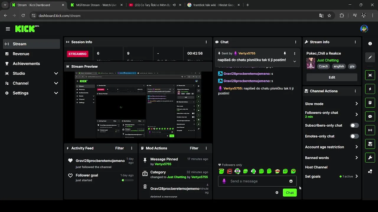The width and height of the screenshot is (378, 212).
Task: Open the emoji picker in message box
Action: pos(291,181)
